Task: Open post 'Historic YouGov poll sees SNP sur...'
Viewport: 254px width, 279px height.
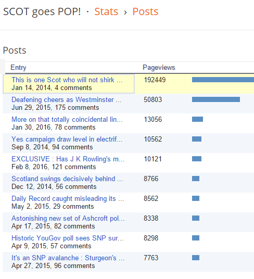Action: click(x=68, y=238)
